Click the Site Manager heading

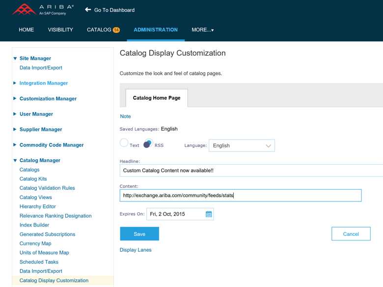coord(35,58)
